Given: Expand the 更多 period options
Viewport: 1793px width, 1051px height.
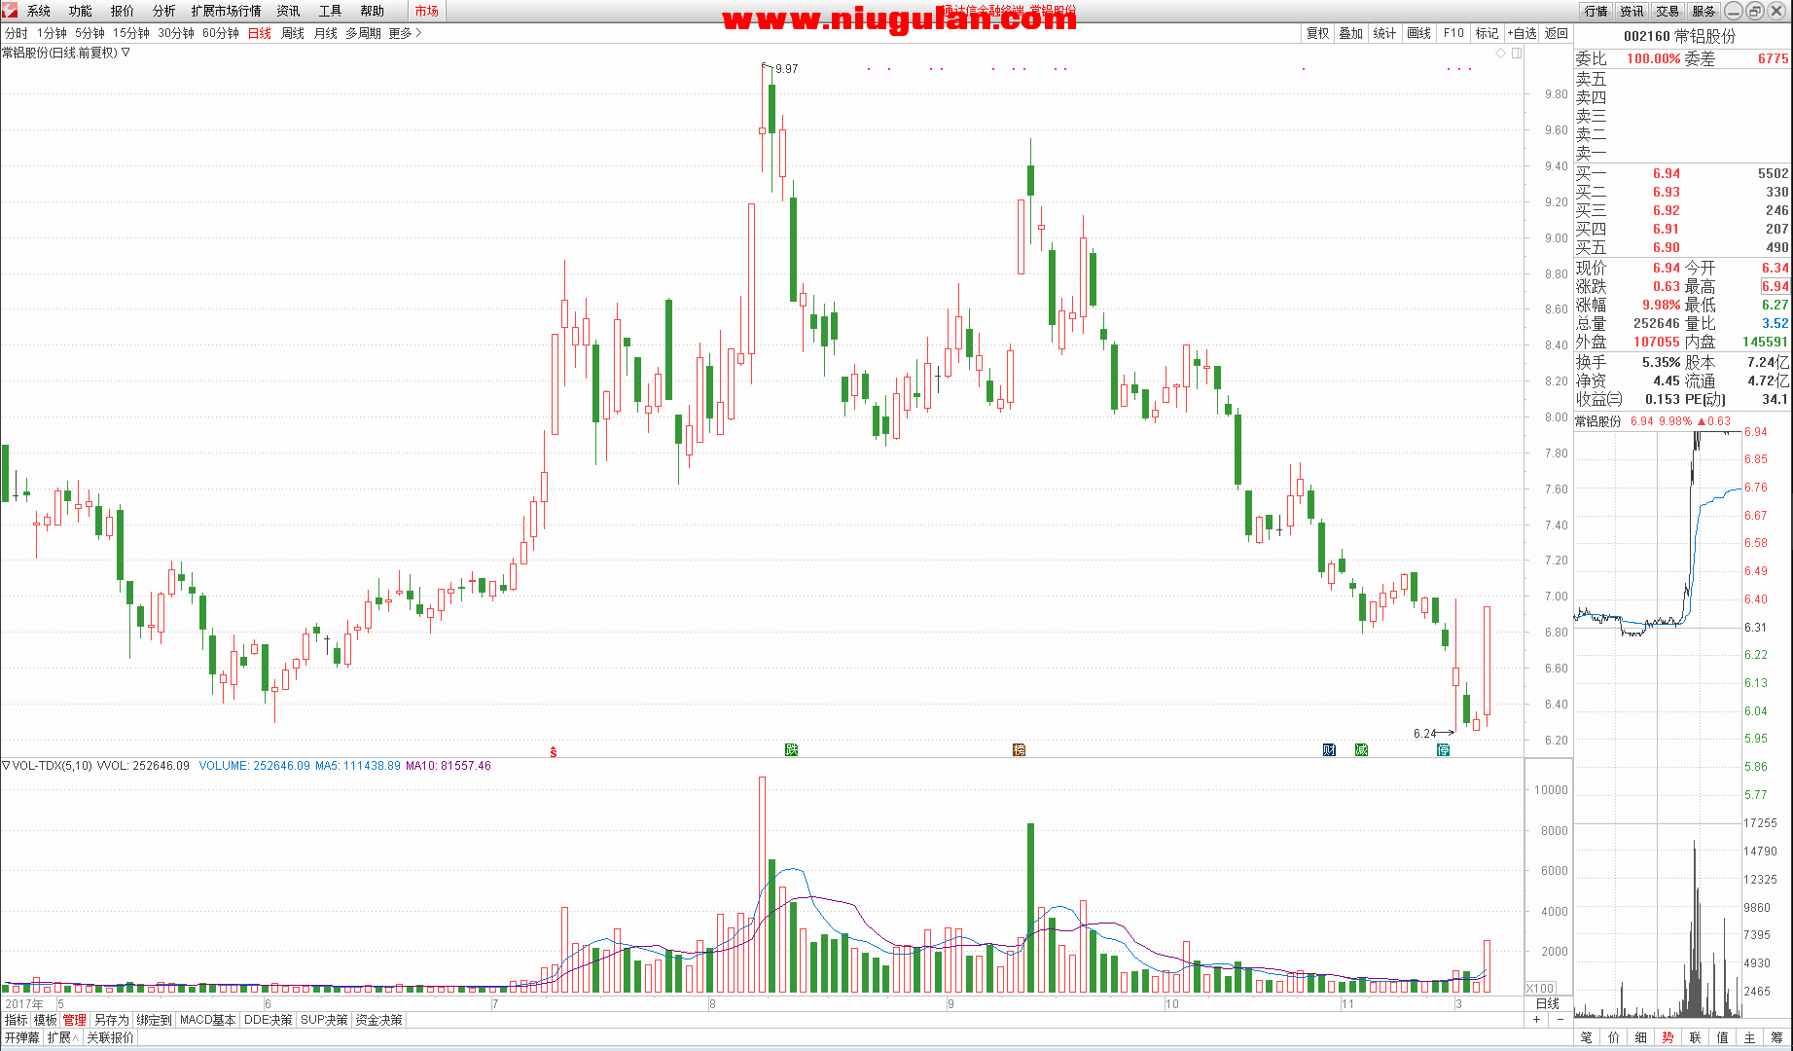Looking at the screenshot, I should pos(405,33).
